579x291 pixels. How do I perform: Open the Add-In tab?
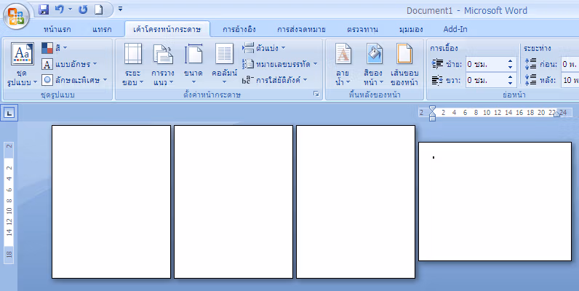(x=455, y=30)
